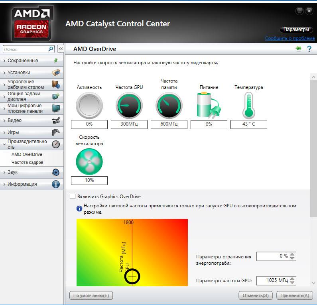
Task: Select AMD OverDrive in sidebar
Action: [x=27, y=154]
